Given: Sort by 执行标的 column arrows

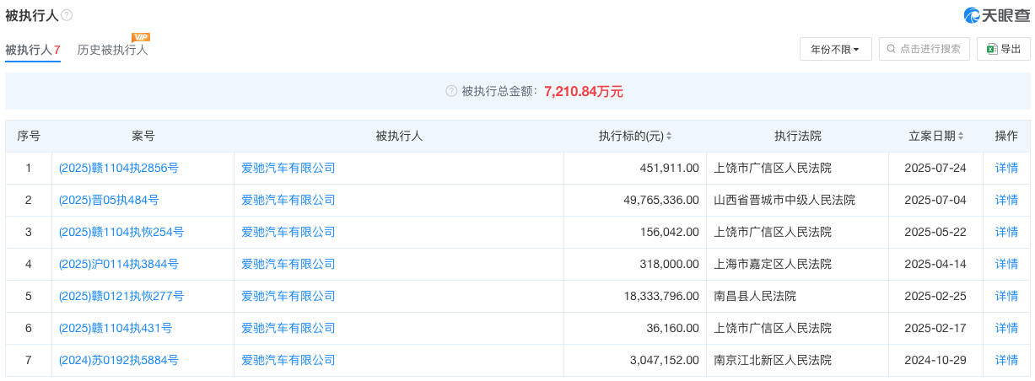Looking at the screenshot, I should pos(669,136).
